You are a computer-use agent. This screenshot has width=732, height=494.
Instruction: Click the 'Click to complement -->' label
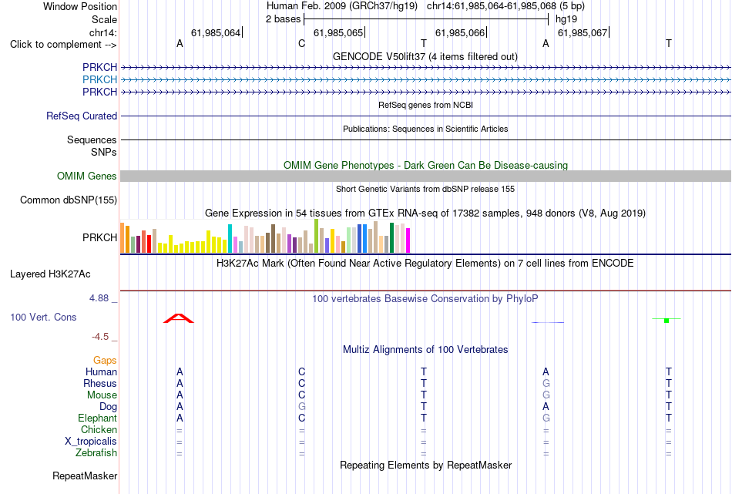tap(63, 45)
